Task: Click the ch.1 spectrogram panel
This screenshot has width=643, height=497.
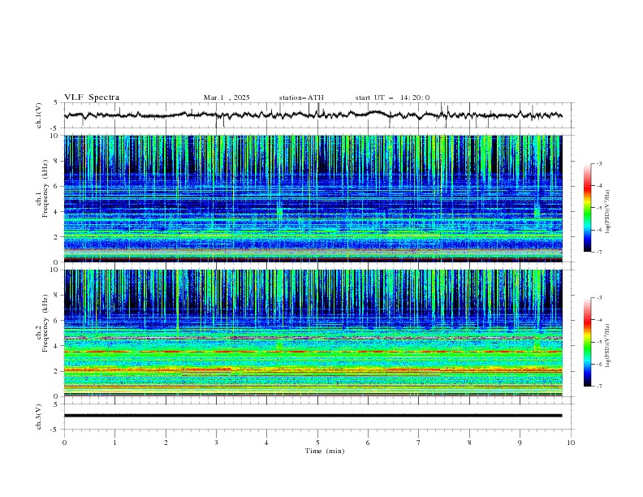Action: click(313, 198)
